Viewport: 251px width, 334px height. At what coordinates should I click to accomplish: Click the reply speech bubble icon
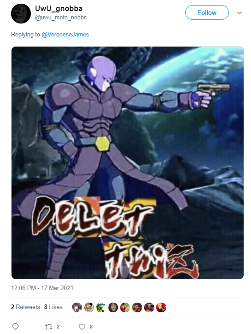click(x=15, y=326)
